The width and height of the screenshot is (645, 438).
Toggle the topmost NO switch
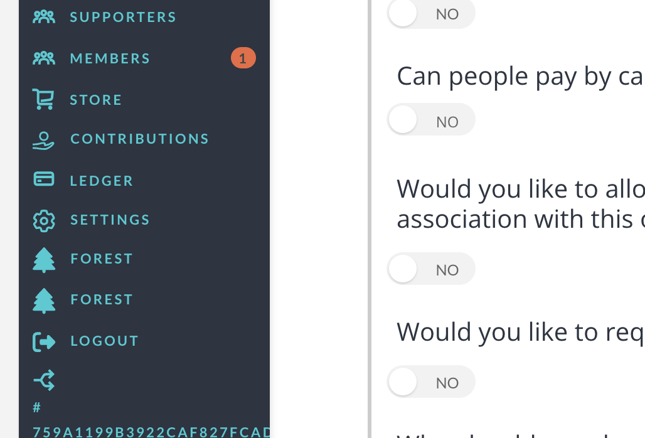tap(431, 14)
